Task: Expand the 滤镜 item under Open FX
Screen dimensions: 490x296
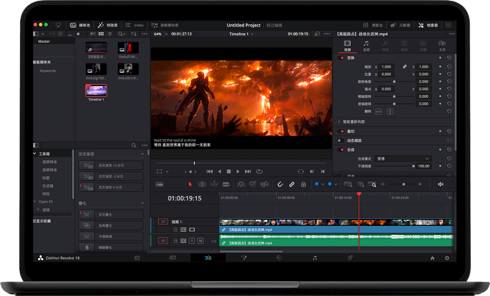Action: [x=38, y=209]
